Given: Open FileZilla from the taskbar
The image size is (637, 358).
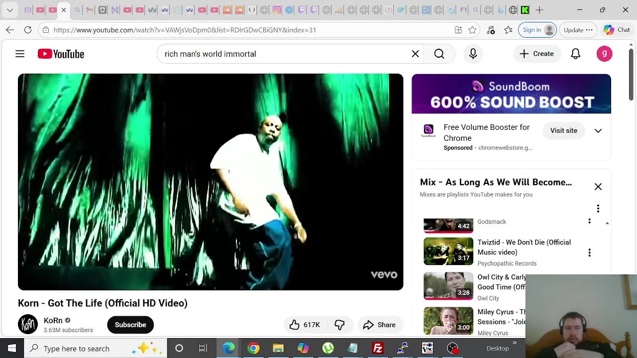Looking at the screenshot, I should pyautogui.click(x=378, y=349).
